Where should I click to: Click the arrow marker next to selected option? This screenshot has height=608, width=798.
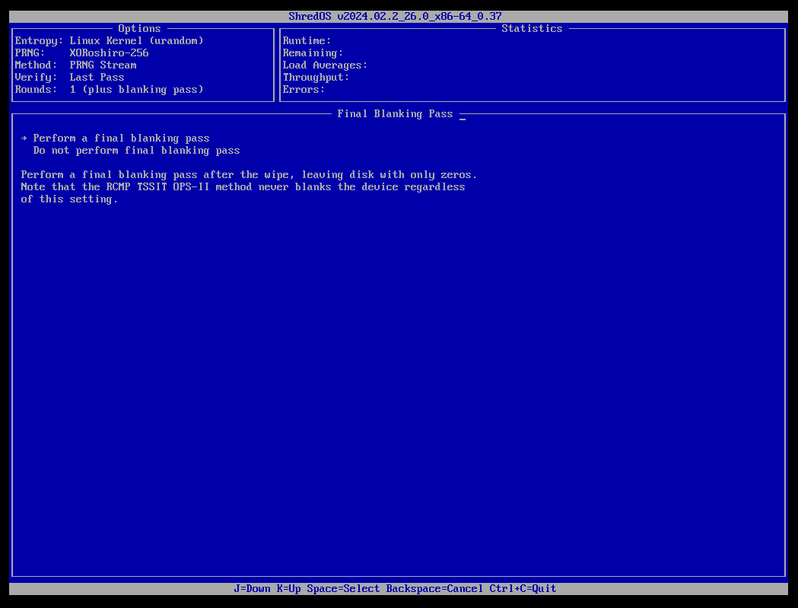click(x=24, y=138)
